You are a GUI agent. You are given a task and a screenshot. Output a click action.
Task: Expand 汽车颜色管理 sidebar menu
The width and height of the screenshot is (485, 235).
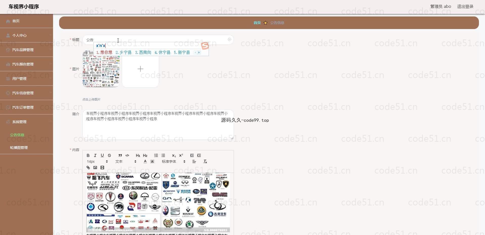[x=27, y=64]
